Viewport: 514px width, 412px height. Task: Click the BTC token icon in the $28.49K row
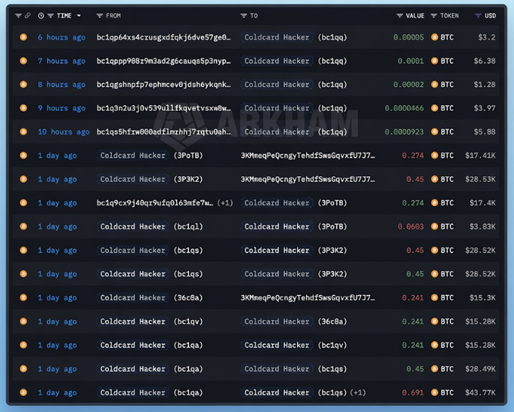pyautogui.click(x=435, y=369)
